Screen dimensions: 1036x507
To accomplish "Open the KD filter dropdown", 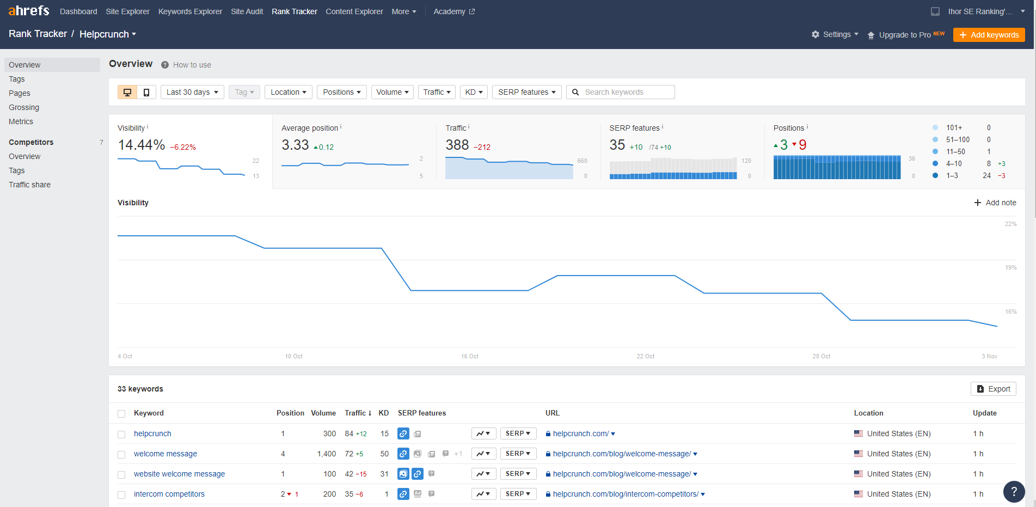I will pyautogui.click(x=474, y=92).
